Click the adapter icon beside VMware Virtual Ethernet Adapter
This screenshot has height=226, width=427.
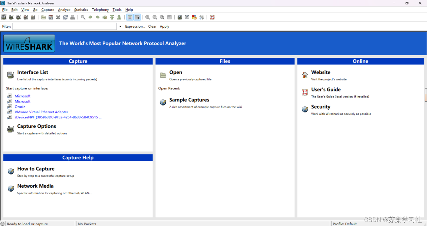tap(10, 112)
